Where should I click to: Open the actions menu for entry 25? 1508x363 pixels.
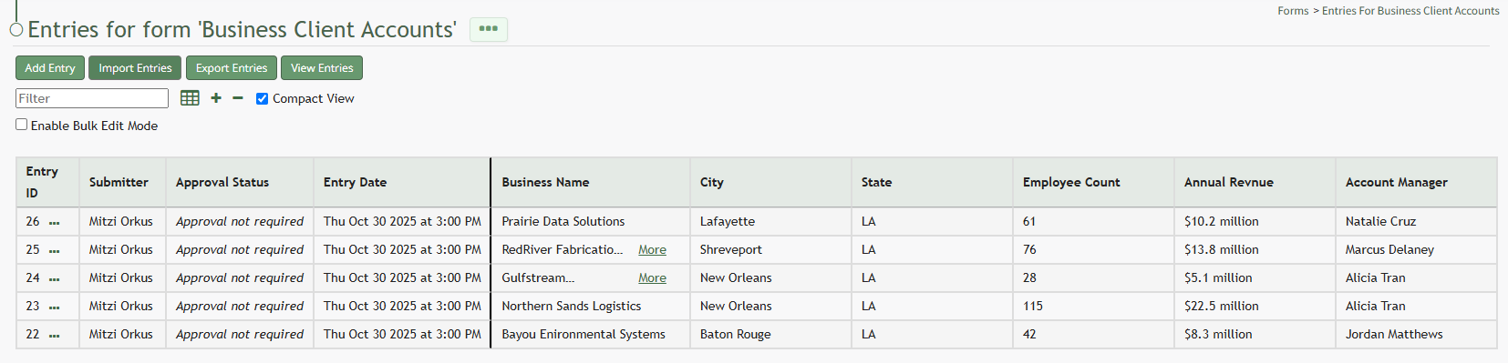click(x=55, y=251)
